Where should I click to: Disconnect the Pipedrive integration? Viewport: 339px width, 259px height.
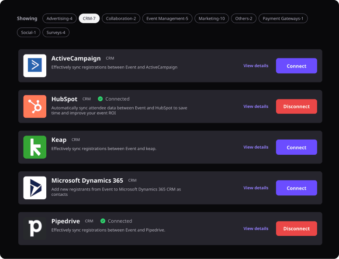(297, 228)
